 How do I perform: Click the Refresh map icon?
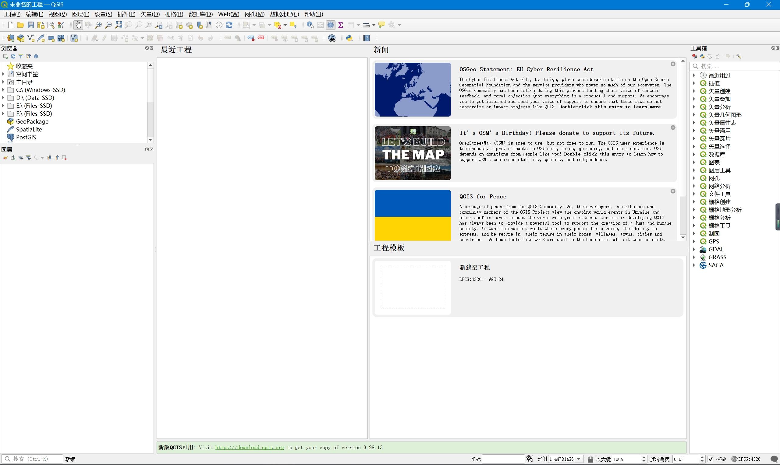(229, 25)
